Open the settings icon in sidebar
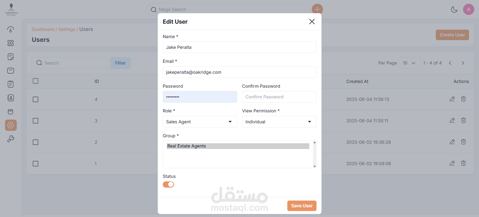 (x=11, y=125)
